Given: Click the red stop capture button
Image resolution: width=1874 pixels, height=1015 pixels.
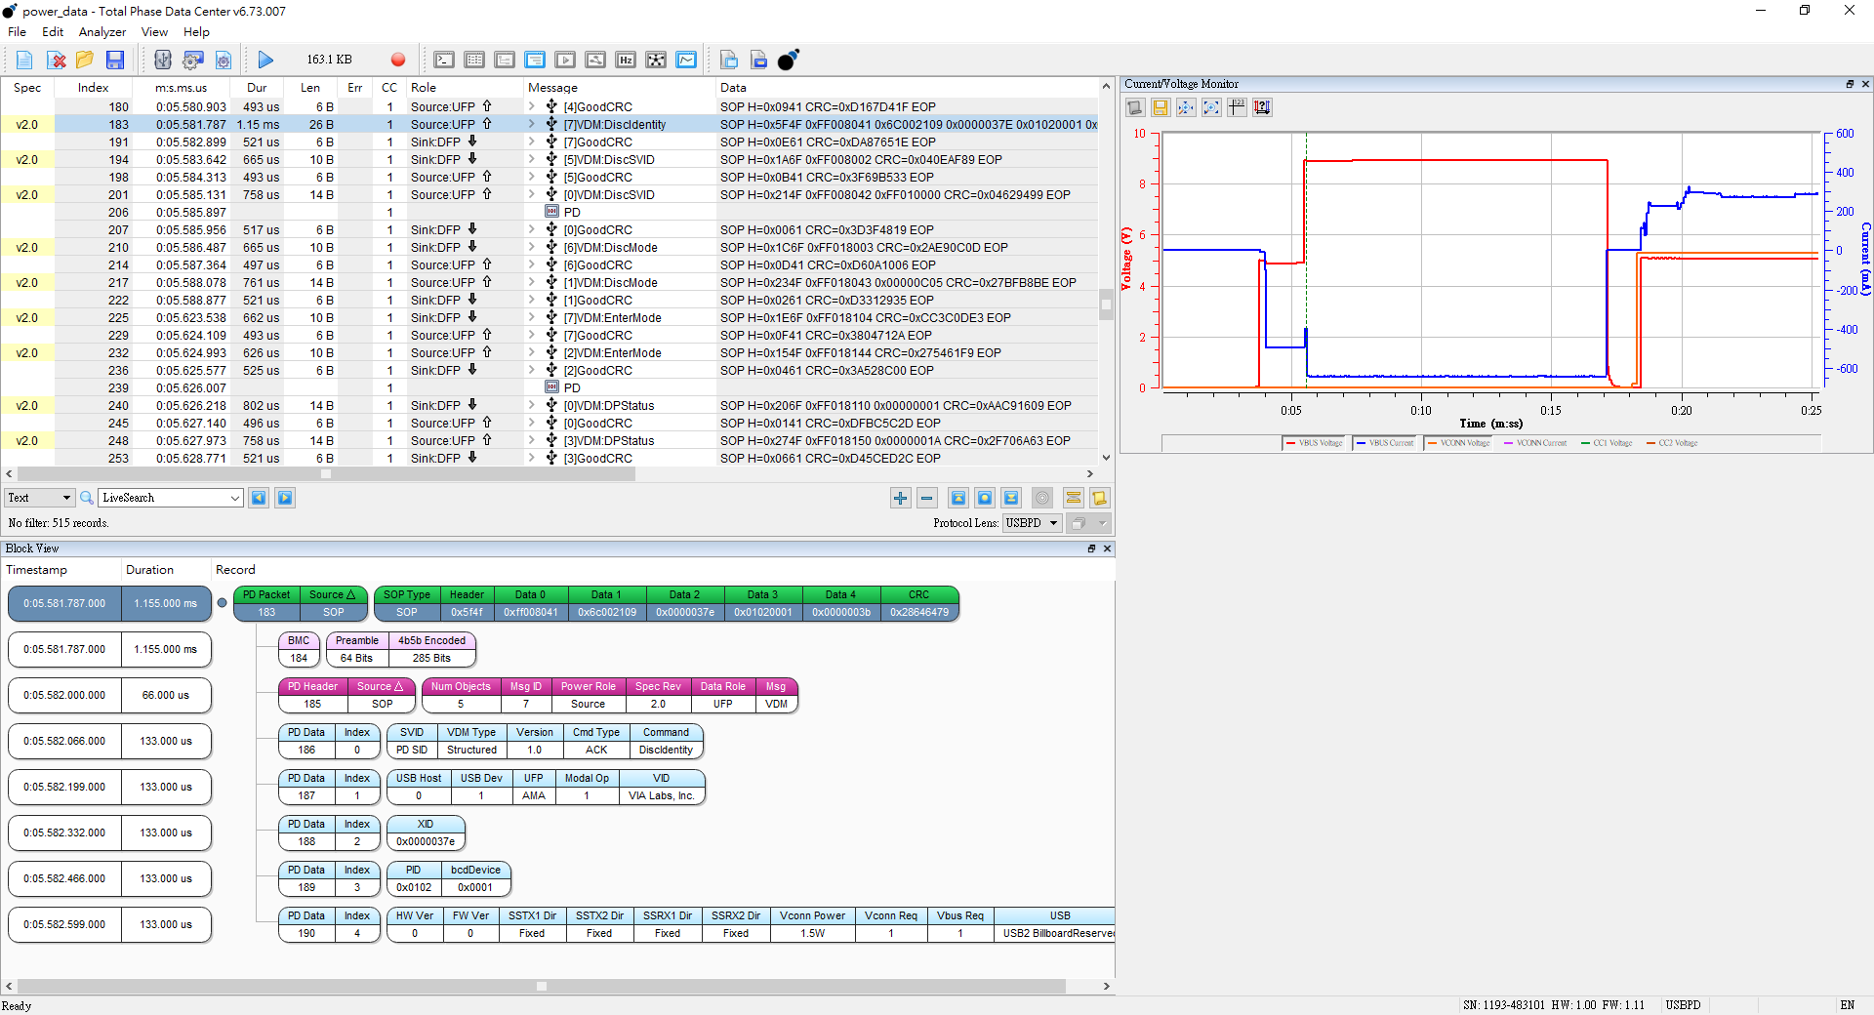Looking at the screenshot, I should click(x=397, y=61).
